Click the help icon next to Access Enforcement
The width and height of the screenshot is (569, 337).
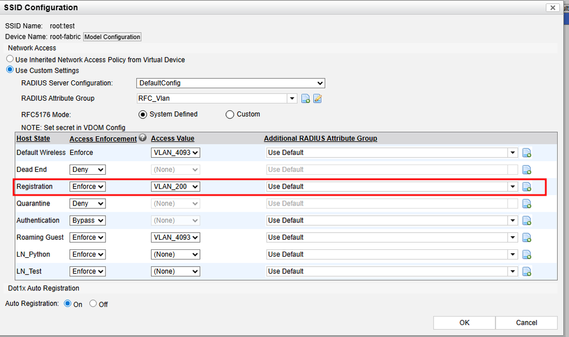tap(142, 138)
